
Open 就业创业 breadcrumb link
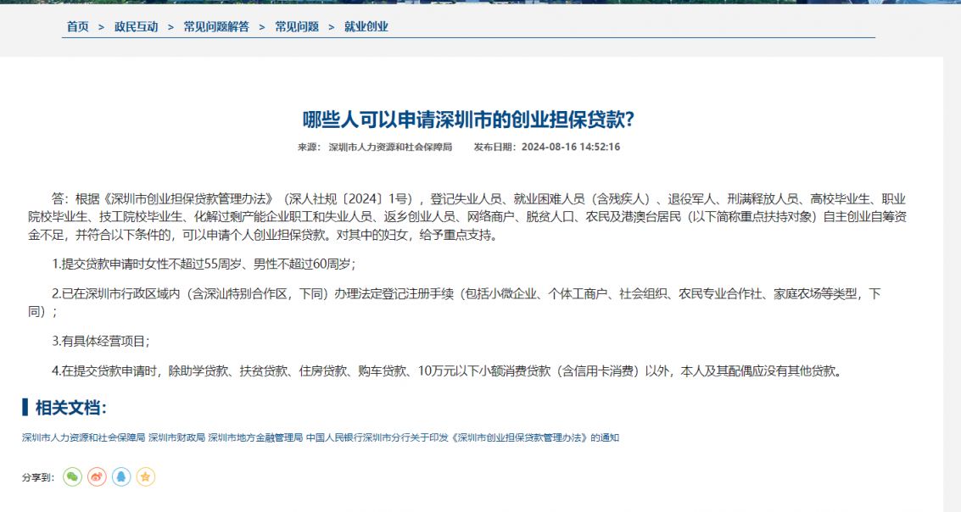(x=366, y=26)
